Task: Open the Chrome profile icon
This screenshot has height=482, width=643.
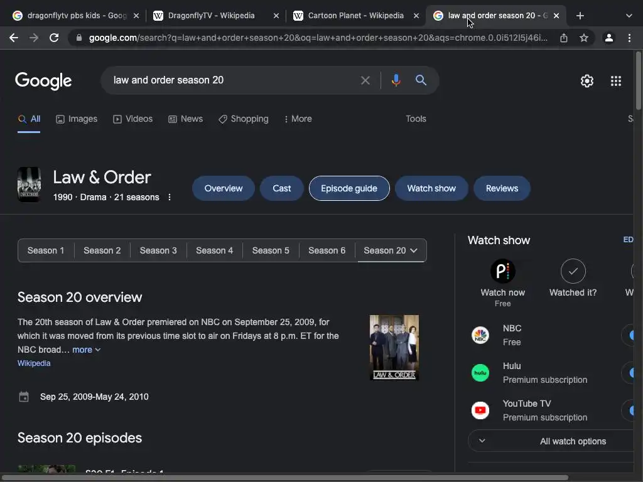Action: point(609,38)
